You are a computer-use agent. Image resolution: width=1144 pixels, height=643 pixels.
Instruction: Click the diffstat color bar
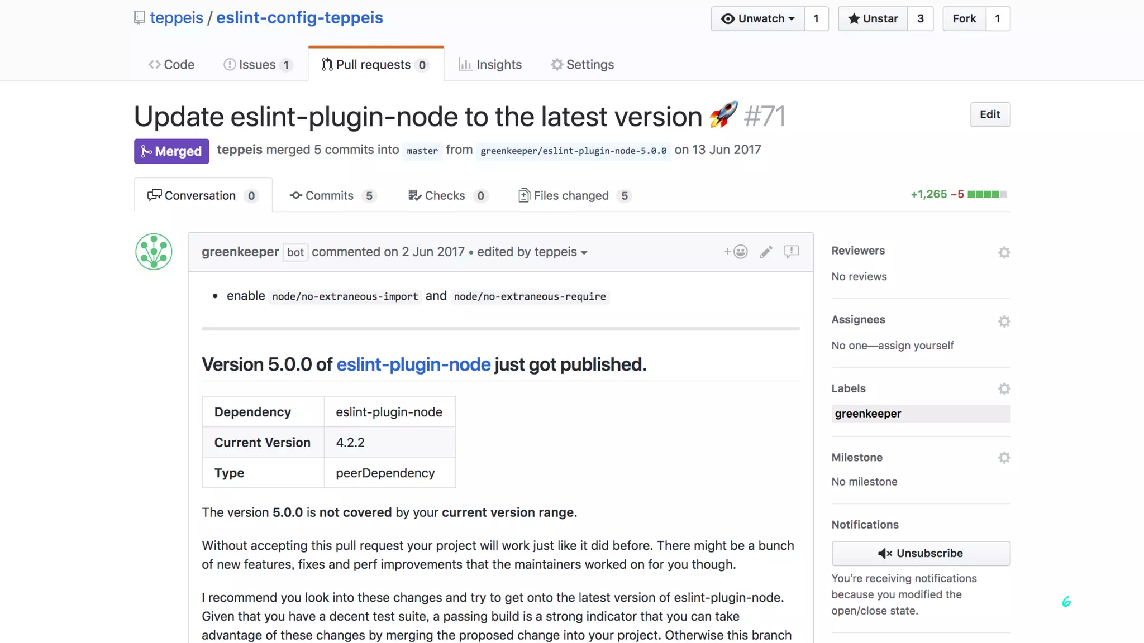pos(987,194)
